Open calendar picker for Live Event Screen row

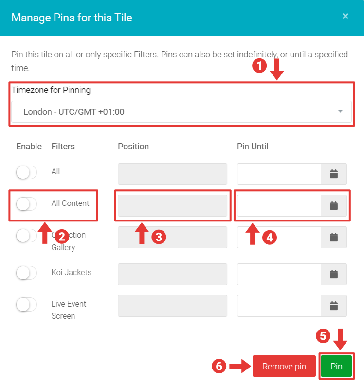click(x=334, y=306)
